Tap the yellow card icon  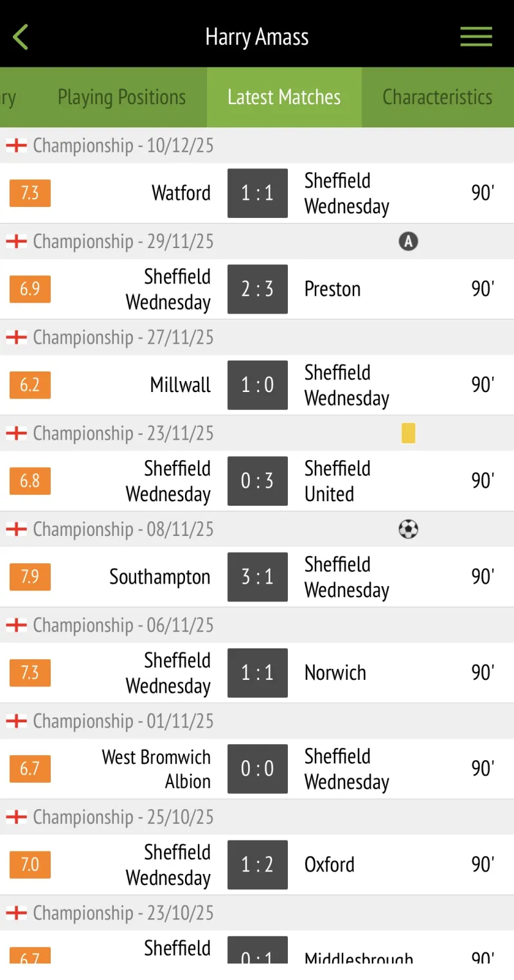408,433
